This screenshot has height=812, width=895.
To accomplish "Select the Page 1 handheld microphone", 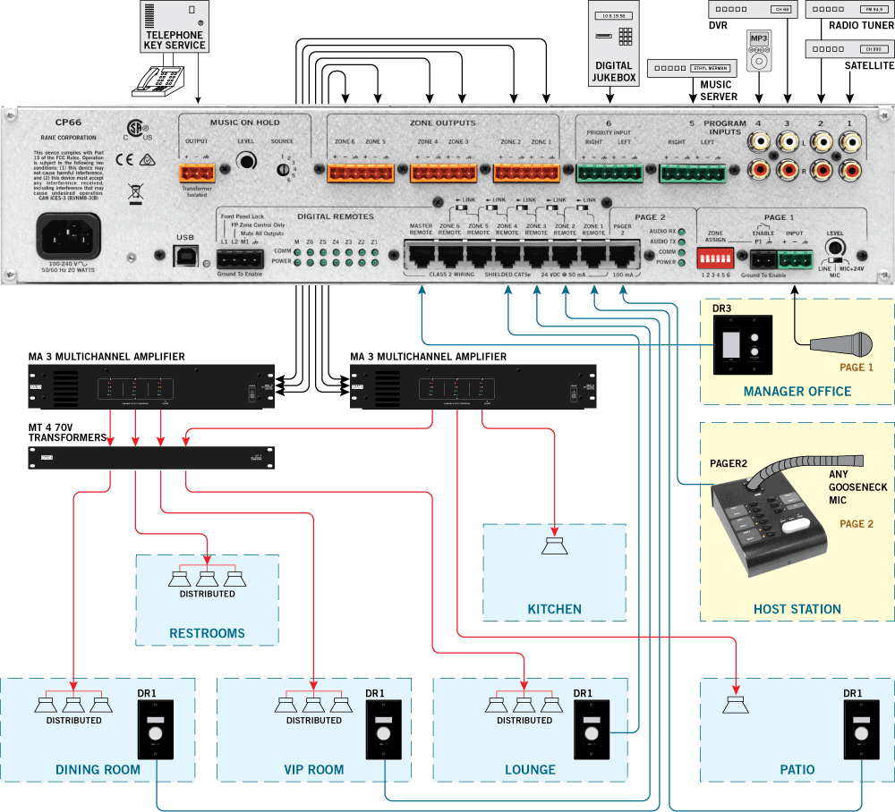I will tap(841, 344).
